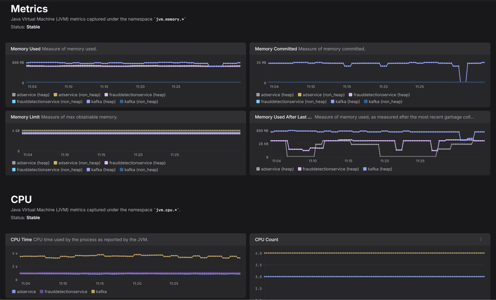Toggle frauddetectionservice (heap) in Memory Committed legend
Screen dimensions: 496x300
point(379,95)
